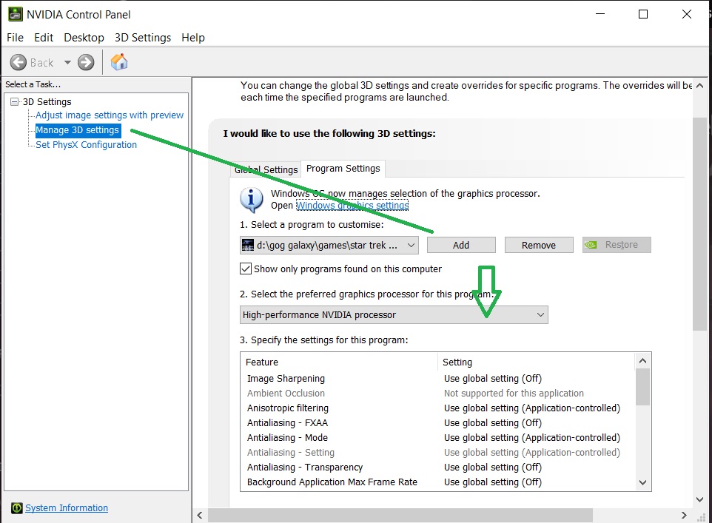Open the Help menu
This screenshot has height=523, width=712.
coord(193,38)
